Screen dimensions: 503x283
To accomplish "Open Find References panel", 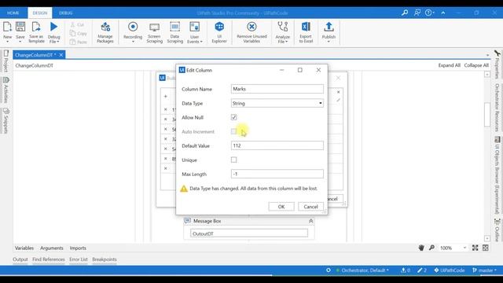I will (x=49, y=259).
